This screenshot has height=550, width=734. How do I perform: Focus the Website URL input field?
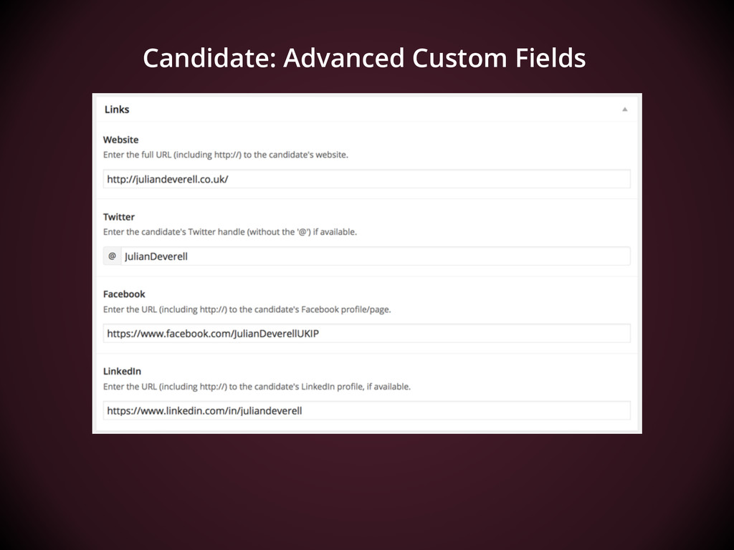click(x=366, y=179)
